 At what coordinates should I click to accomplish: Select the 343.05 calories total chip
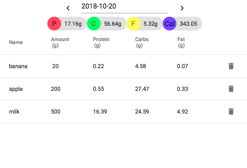pyautogui.click(x=182, y=24)
